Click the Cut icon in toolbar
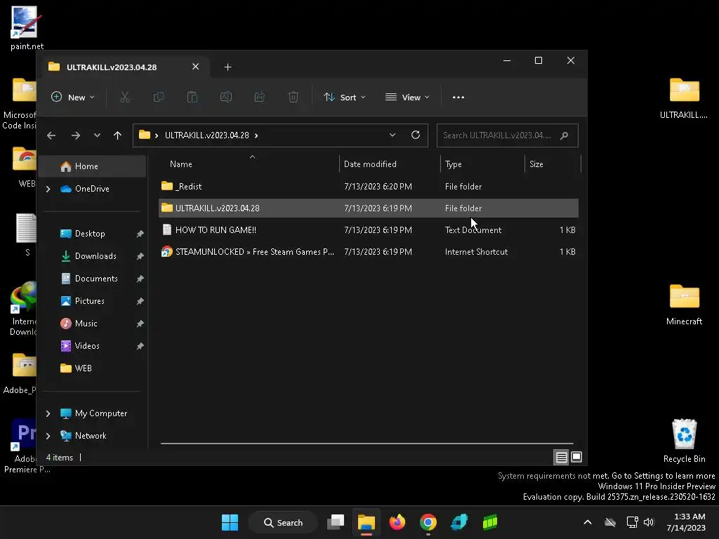Screen dimensions: 719x539 click(125, 97)
